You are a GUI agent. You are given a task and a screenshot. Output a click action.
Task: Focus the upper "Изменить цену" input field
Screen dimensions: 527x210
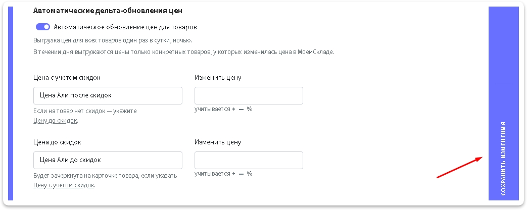point(249,95)
